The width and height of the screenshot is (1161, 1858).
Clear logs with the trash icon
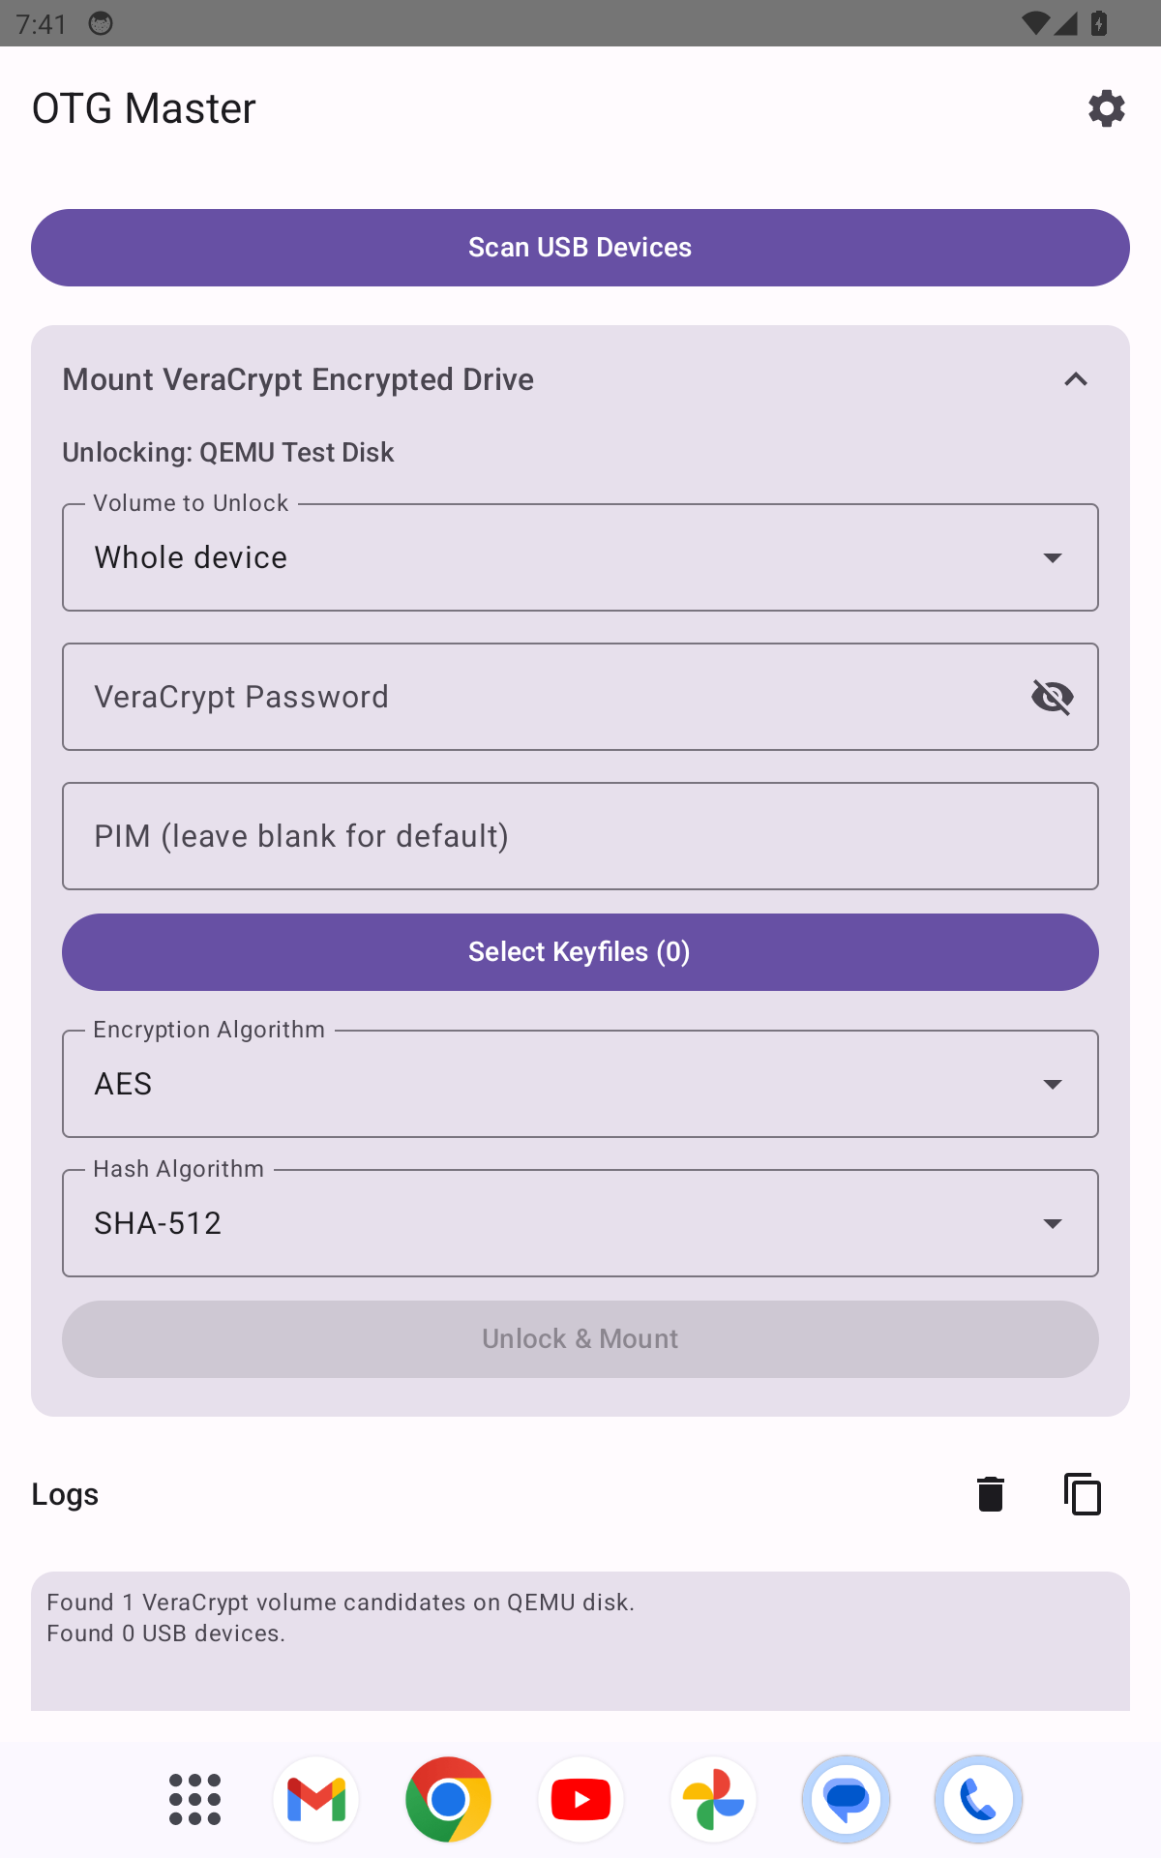991,1494
